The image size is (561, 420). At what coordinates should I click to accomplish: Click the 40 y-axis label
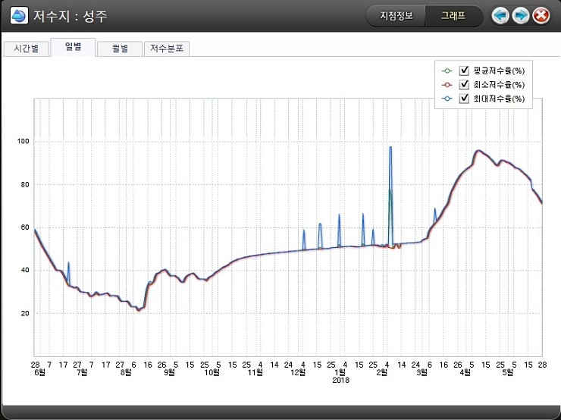[25, 270]
